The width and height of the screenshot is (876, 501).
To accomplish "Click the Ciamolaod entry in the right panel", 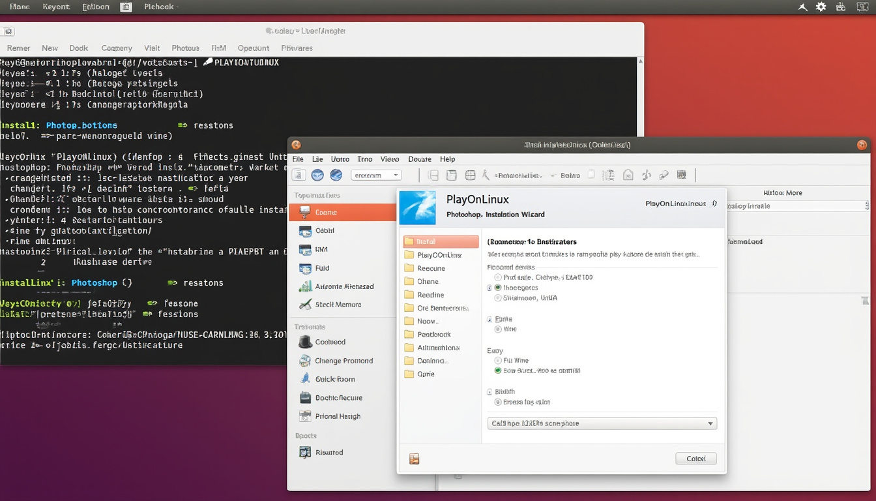I will (745, 241).
